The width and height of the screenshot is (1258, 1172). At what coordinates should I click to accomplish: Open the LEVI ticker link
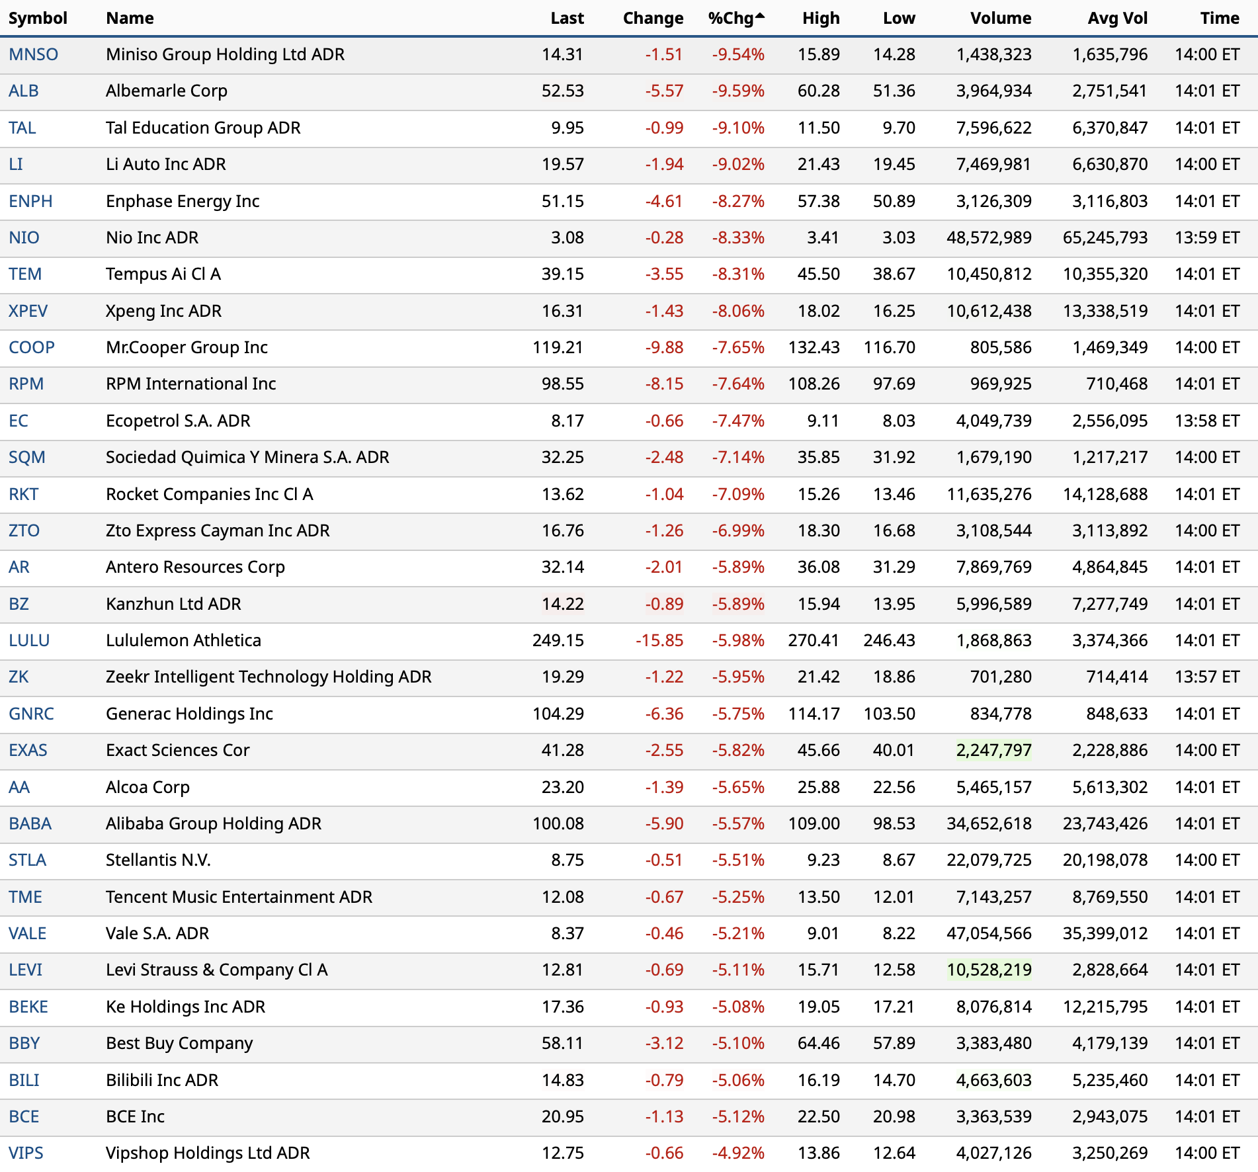pyautogui.click(x=25, y=970)
